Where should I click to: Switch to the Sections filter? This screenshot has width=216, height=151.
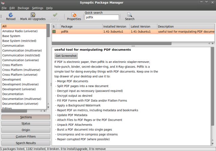tap(26, 117)
